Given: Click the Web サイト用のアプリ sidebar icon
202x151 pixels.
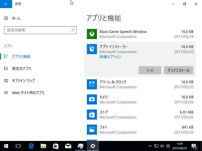Looking at the screenshot, I should [6, 93].
